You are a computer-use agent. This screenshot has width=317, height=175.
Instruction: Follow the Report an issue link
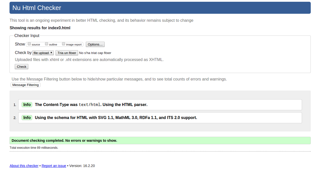[54, 166]
